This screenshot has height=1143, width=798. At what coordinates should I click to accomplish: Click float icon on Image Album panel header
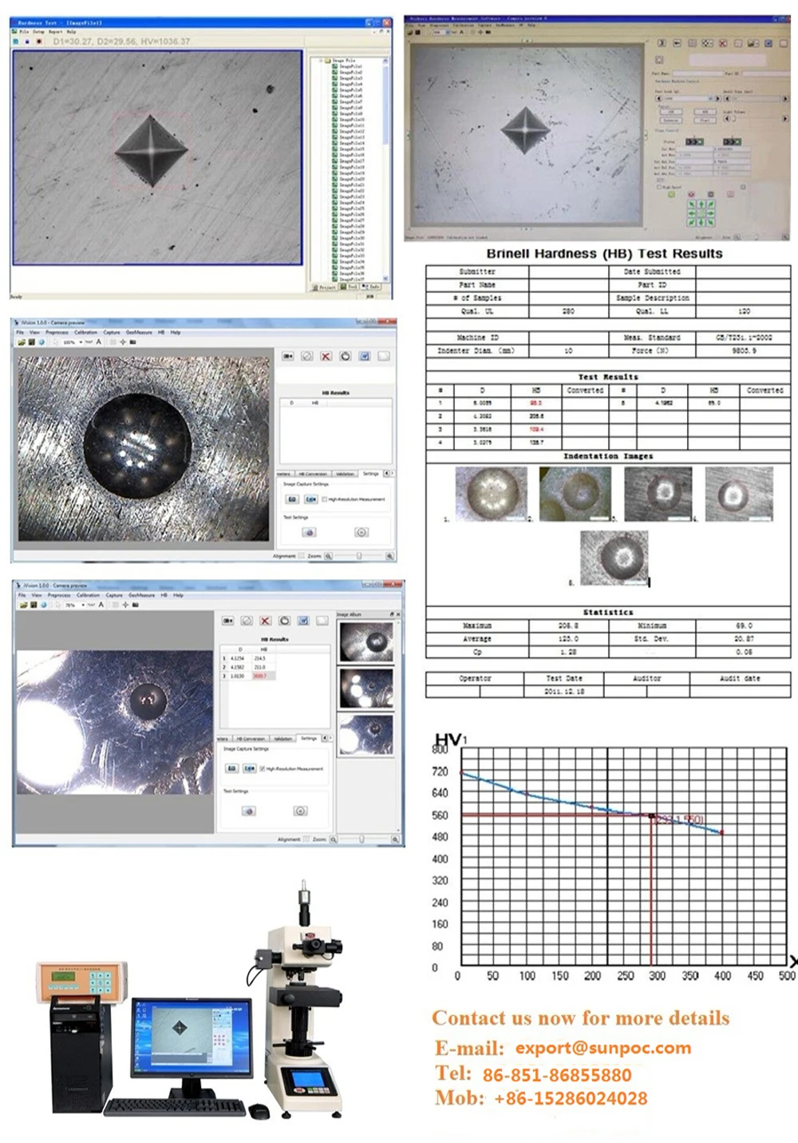point(391,614)
